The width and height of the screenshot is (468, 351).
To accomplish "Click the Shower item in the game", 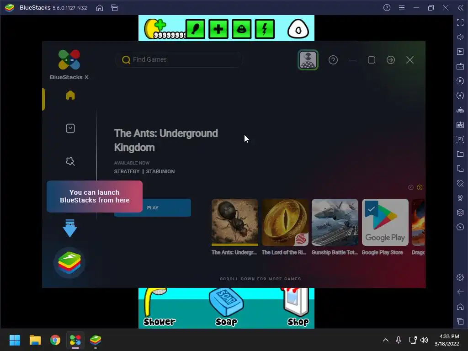I will coord(159,308).
